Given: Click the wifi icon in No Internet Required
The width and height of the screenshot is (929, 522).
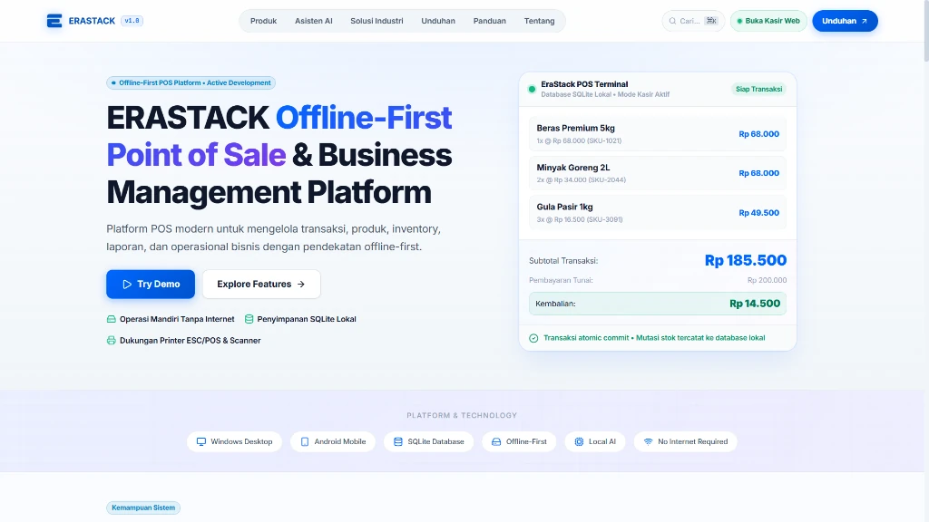Looking at the screenshot, I should 648,441.
